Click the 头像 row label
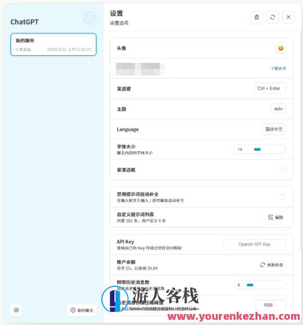Image resolution: width=303 pixels, height=325 pixels. point(122,48)
